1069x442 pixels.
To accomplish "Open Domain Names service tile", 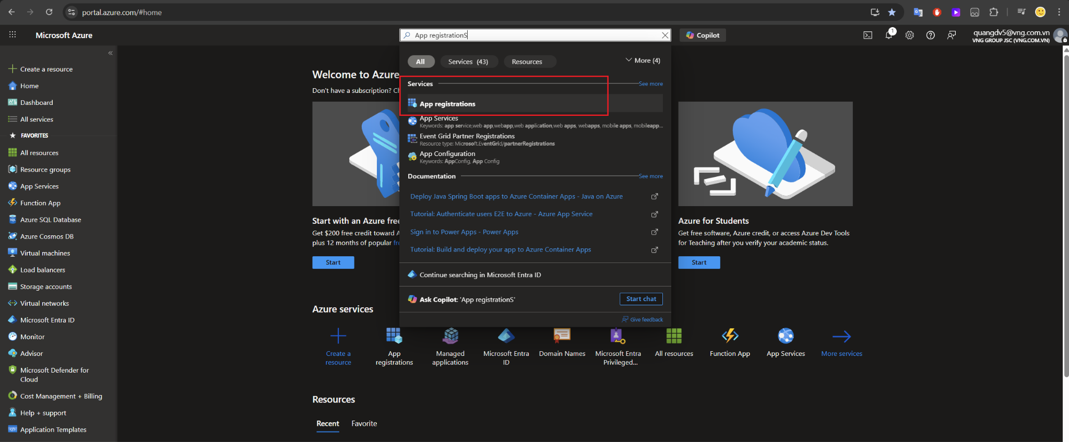I will pos(562,343).
